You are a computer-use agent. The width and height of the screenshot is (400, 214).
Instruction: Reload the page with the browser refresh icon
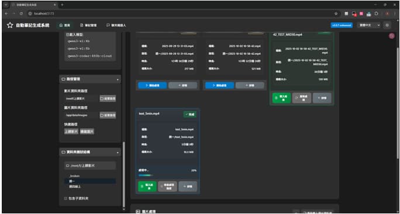(x=21, y=13)
